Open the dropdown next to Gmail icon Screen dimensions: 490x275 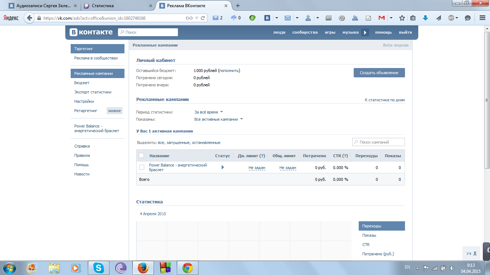point(391,18)
